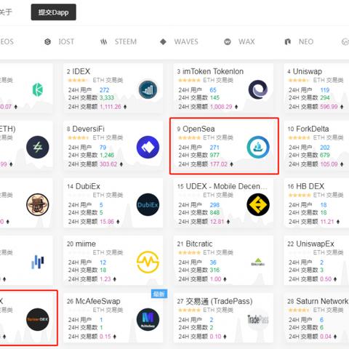Click DeversiFi transaction count 1,246
Screen dimensions: 349x349
point(107,155)
